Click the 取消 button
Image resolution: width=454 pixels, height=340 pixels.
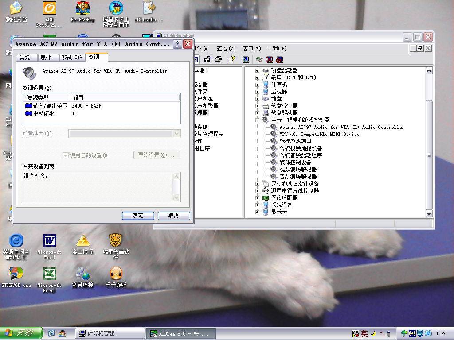coord(174,216)
